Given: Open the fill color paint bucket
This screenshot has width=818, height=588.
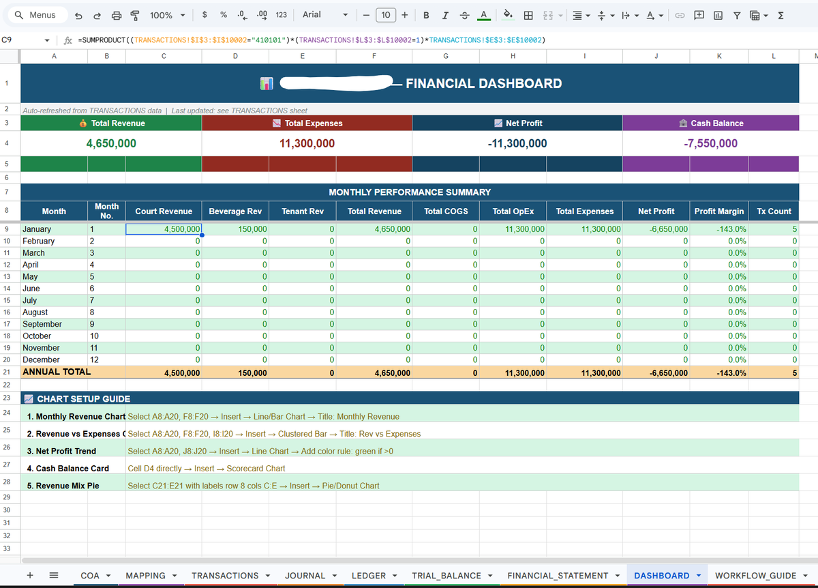Looking at the screenshot, I should tap(508, 15).
